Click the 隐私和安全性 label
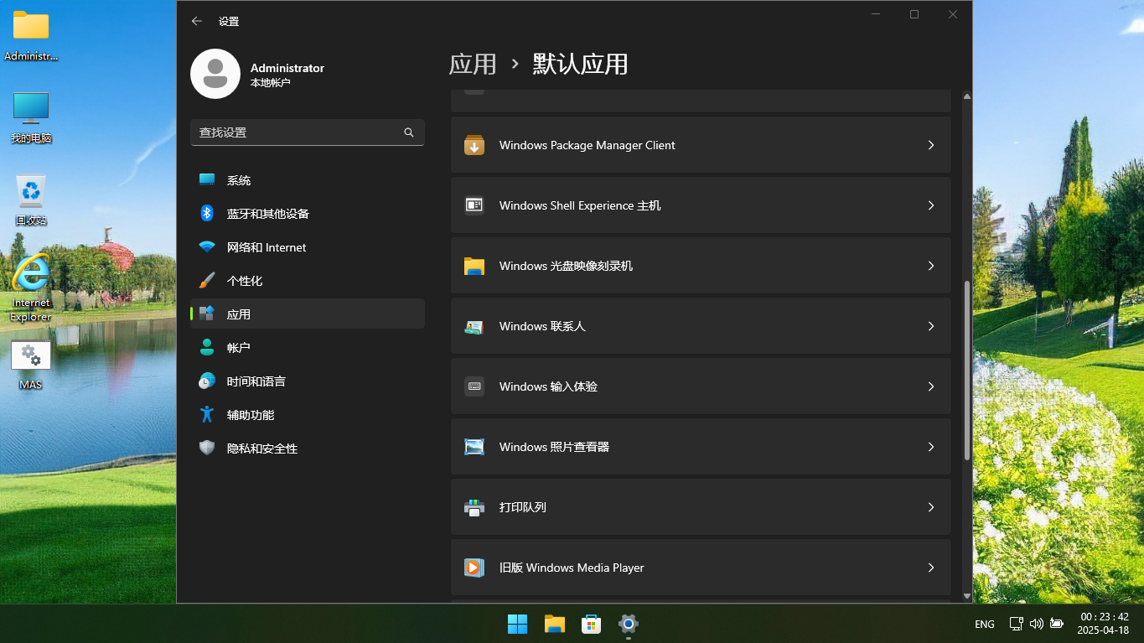Screen dimensions: 1144x643 coord(262,449)
